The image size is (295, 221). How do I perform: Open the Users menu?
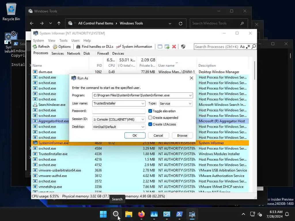click(75, 40)
